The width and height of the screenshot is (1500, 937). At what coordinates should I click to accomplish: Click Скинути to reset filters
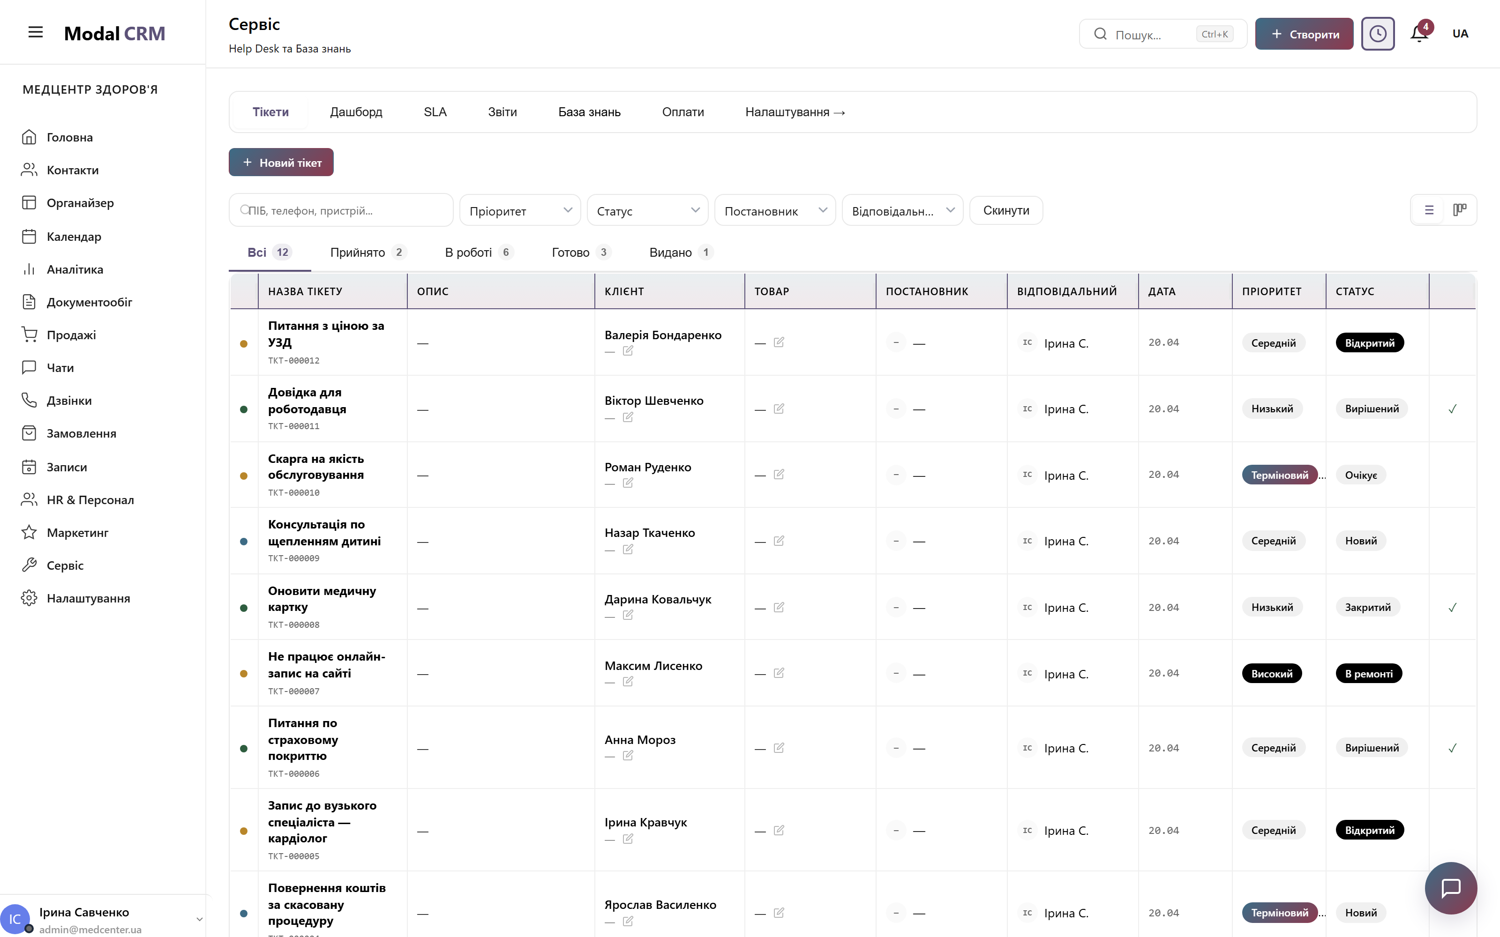point(1006,211)
